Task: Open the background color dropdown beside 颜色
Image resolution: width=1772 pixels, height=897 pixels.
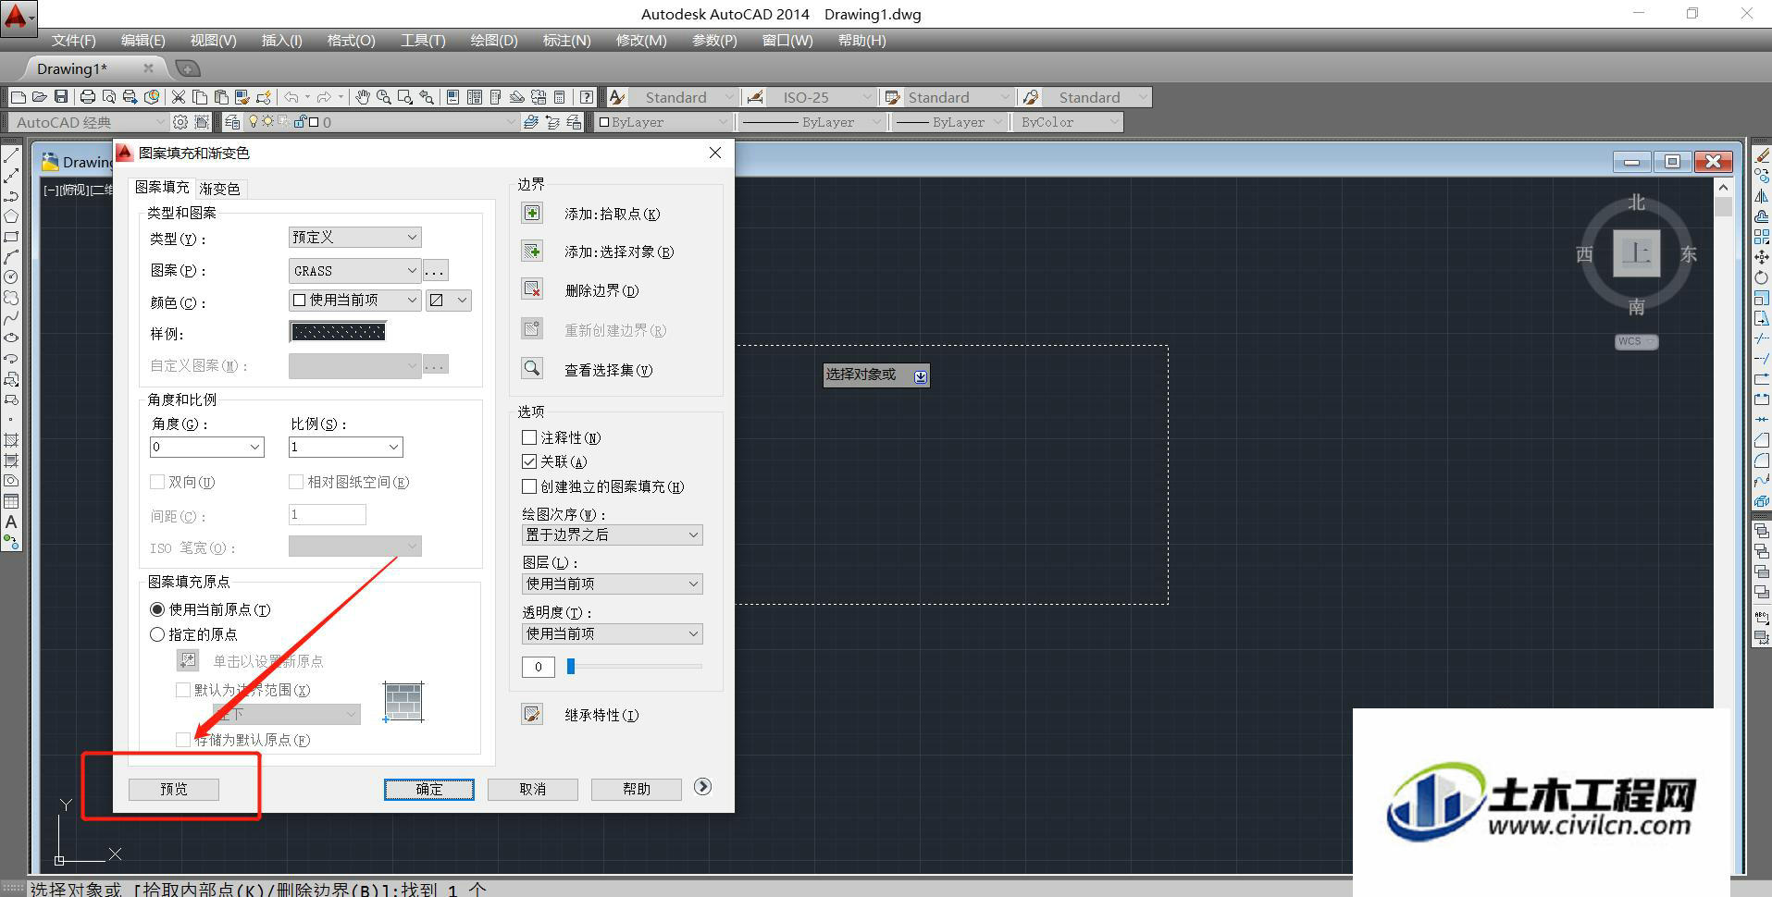Action: (x=449, y=301)
